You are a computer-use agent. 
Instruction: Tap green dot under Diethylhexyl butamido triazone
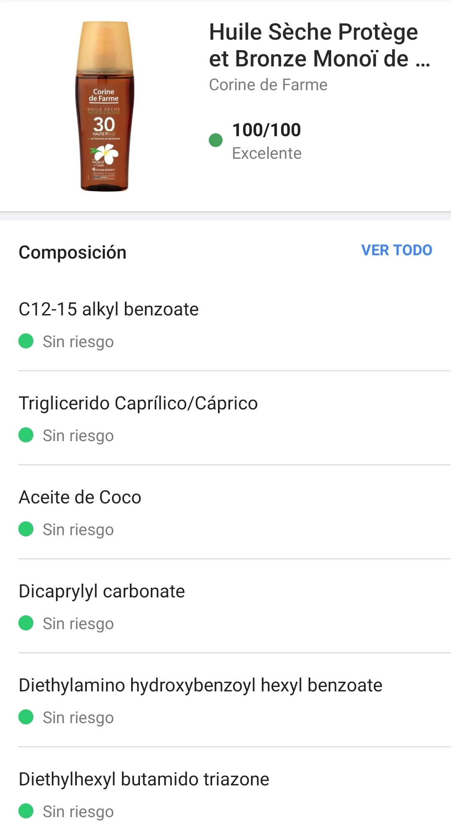(26, 811)
